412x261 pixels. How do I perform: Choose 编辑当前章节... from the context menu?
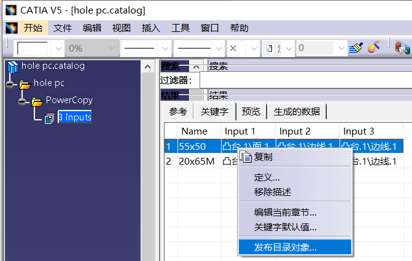(295, 212)
